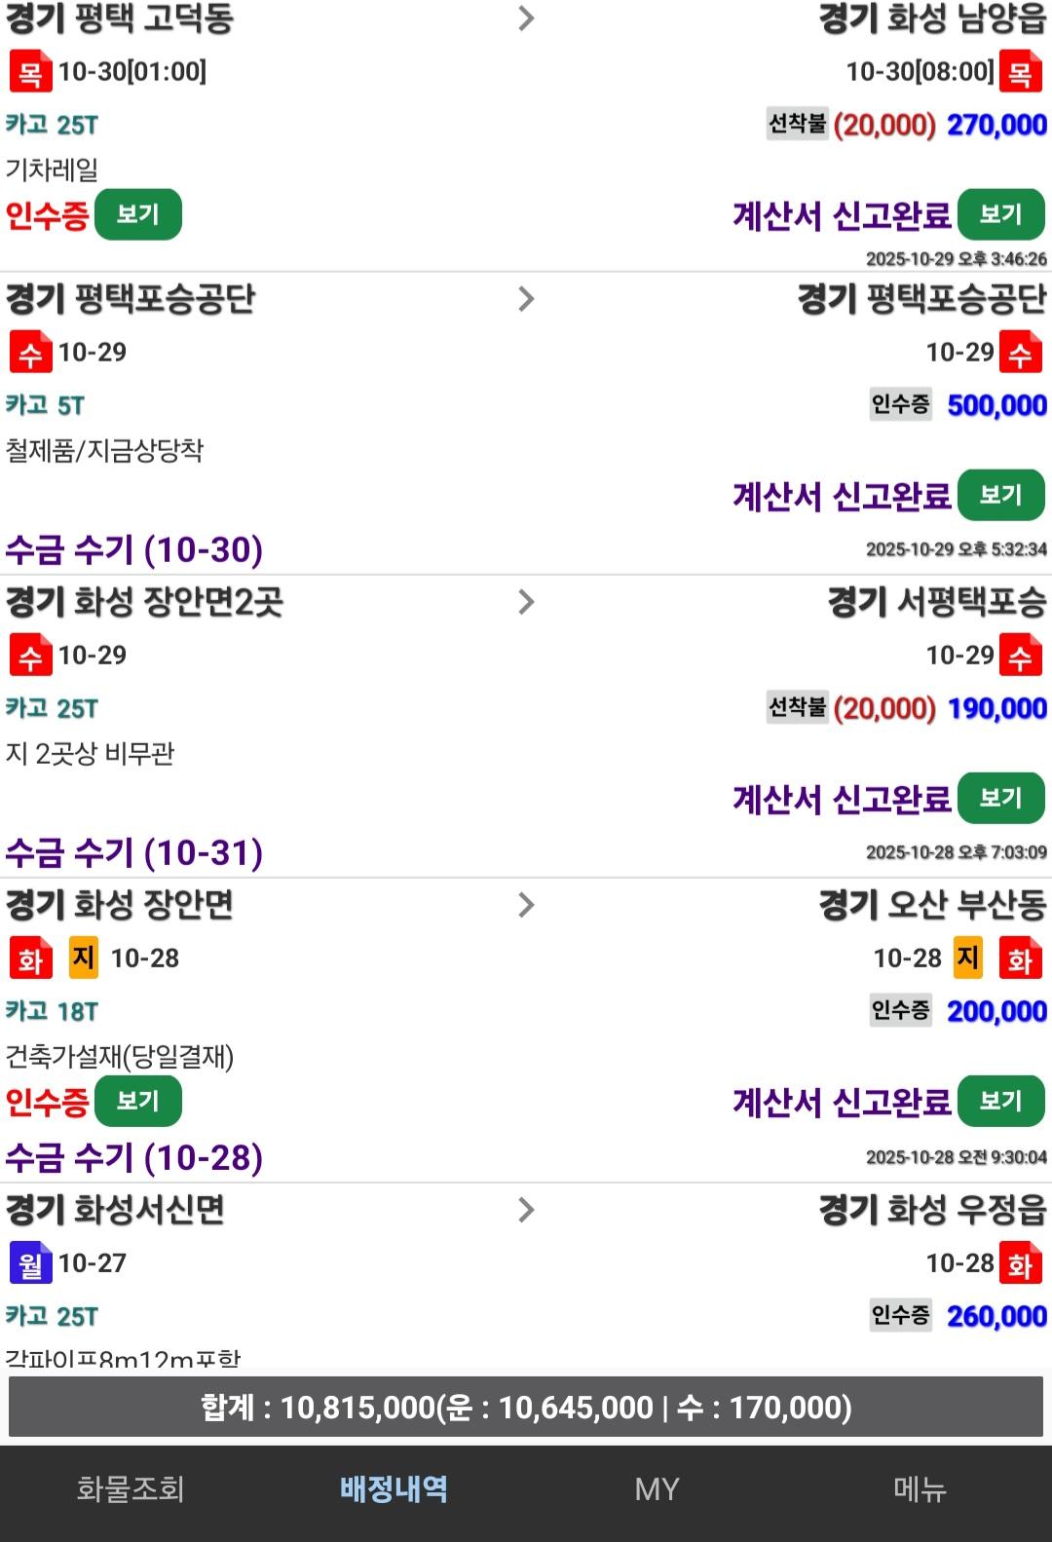Tap the red 화 badge under 경기 오산 부산동
The height and width of the screenshot is (1542, 1052).
tap(1020, 959)
